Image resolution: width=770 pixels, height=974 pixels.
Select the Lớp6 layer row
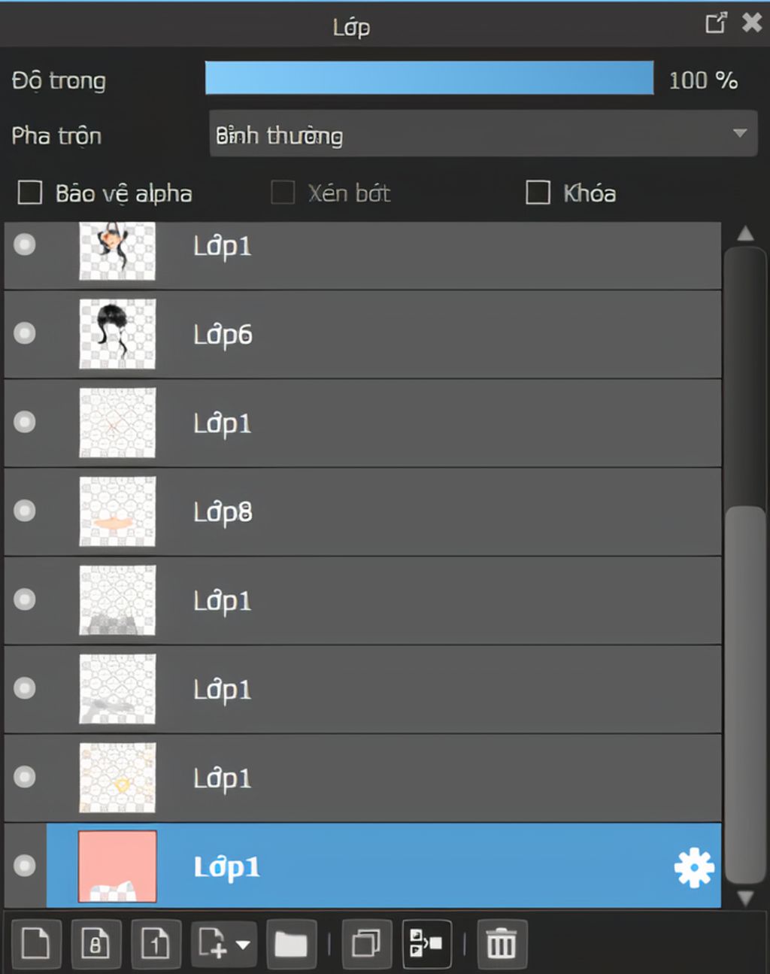coord(362,334)
